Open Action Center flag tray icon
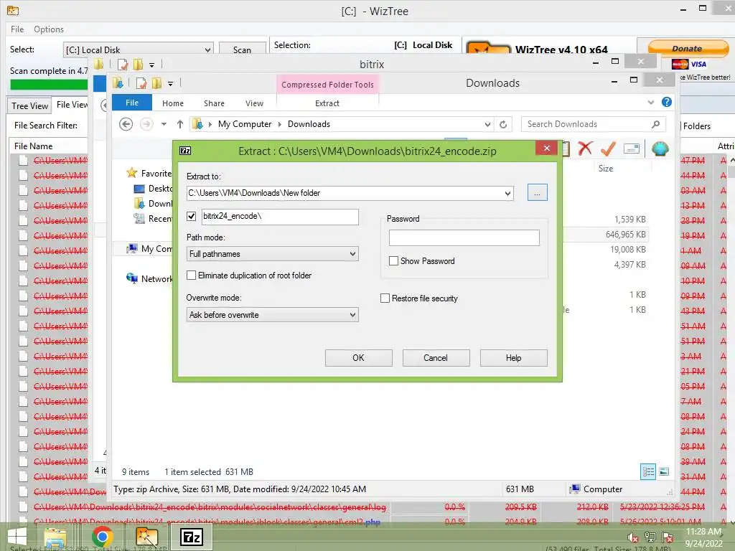The height and width of the screenshot is (551, 735). [668, 537]
